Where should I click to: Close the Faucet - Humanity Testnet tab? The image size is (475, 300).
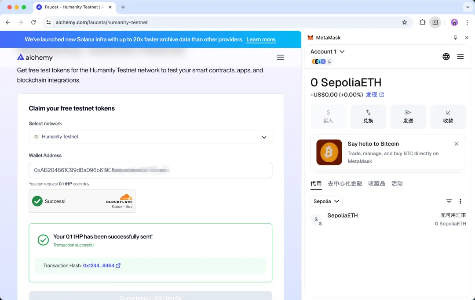coord(110,7)
